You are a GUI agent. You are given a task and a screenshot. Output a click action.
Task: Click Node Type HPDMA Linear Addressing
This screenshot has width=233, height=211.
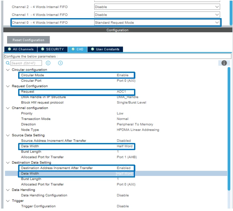click(138, 130)
